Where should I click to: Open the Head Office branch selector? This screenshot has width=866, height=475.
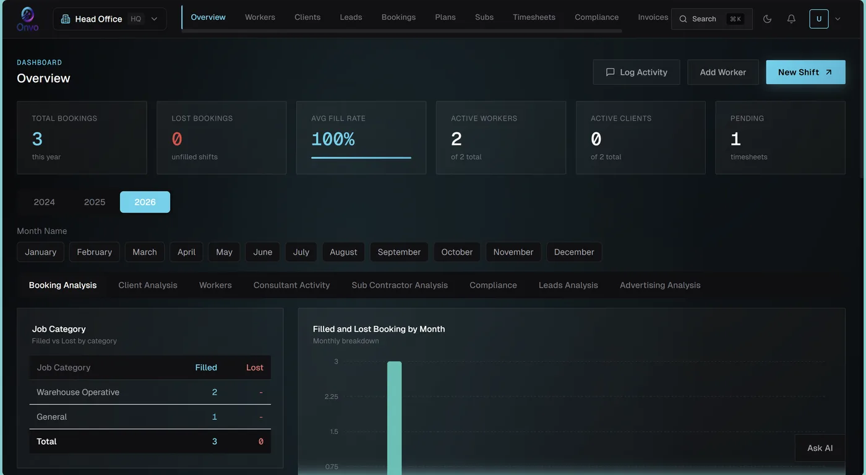click(x=109, y=19)
